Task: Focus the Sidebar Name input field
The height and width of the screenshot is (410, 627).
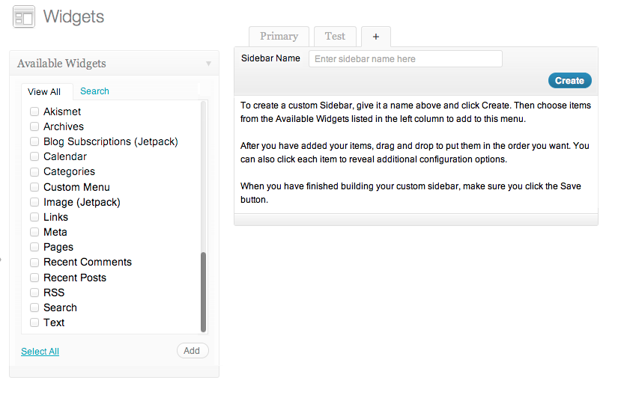Action: 405,59
